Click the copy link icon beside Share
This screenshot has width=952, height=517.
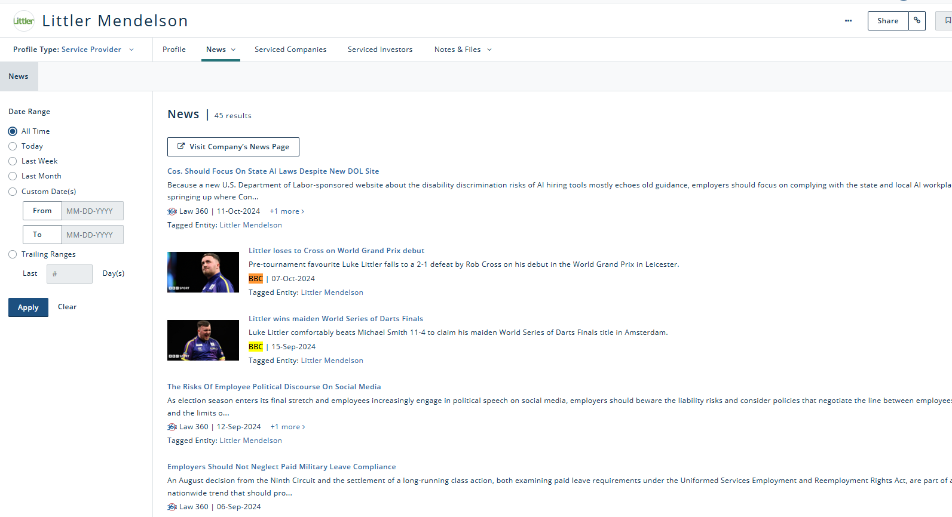pyautogui.click(x=917, y=21)
